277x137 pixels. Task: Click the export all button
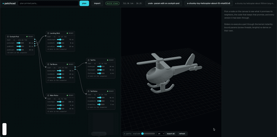click(171, 134)
